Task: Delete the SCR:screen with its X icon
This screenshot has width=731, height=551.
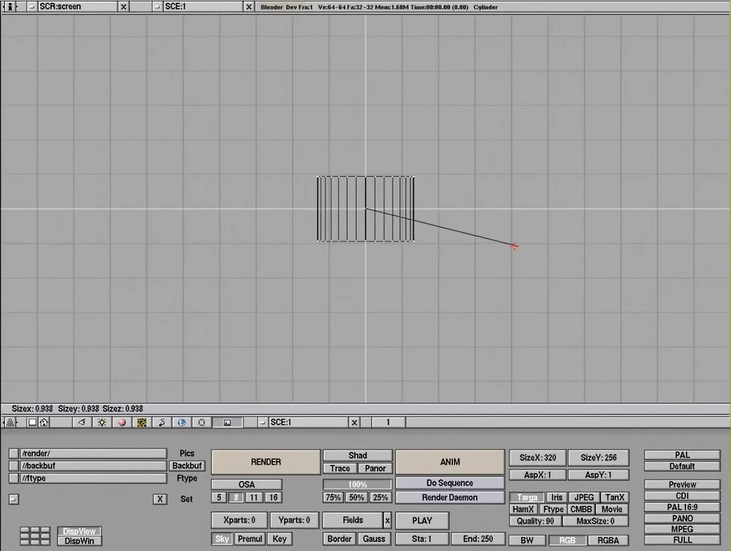Action: pyautogui.click(x=124, y=7)
